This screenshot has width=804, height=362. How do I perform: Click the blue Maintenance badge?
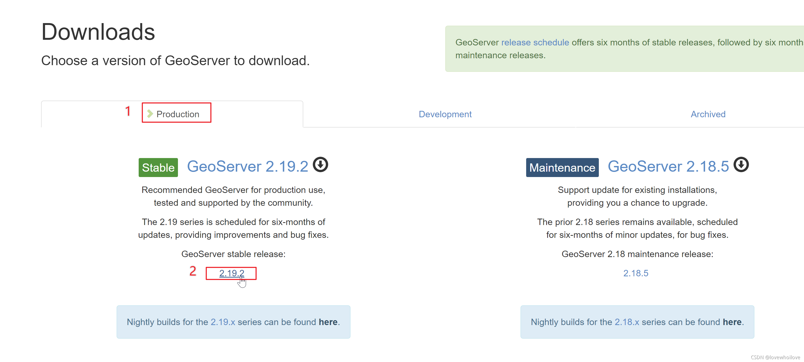[562, 168]
